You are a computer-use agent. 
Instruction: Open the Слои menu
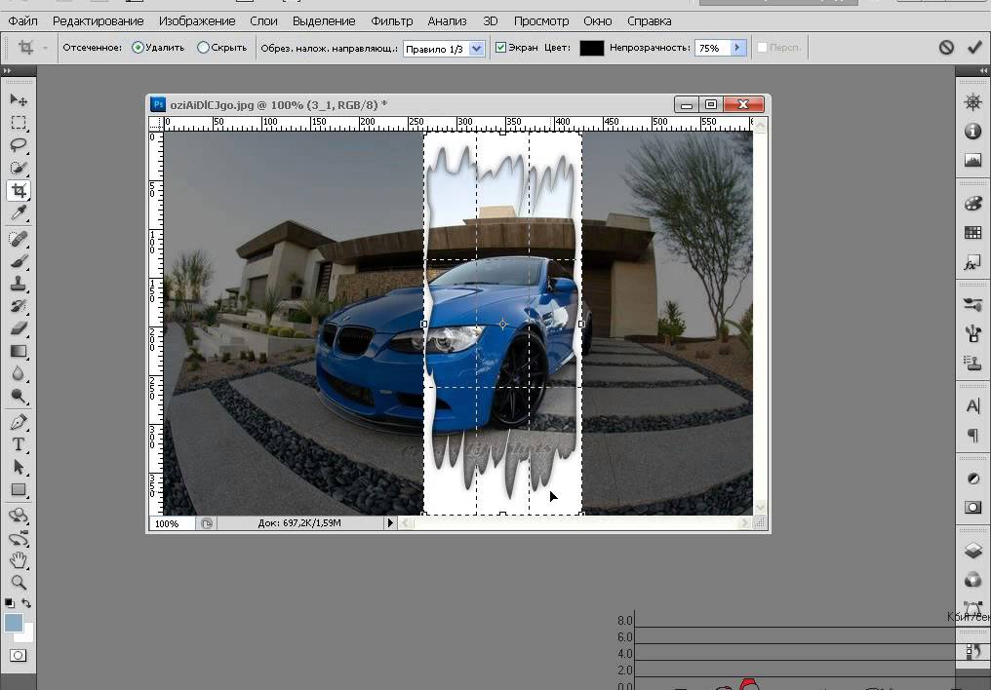click(263, 20)
